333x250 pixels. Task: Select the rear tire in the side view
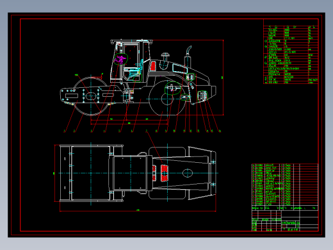coord(167,99)
